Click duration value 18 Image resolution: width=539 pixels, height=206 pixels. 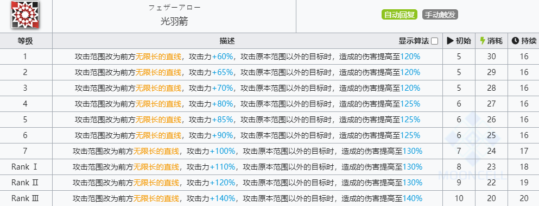[524, 167]
